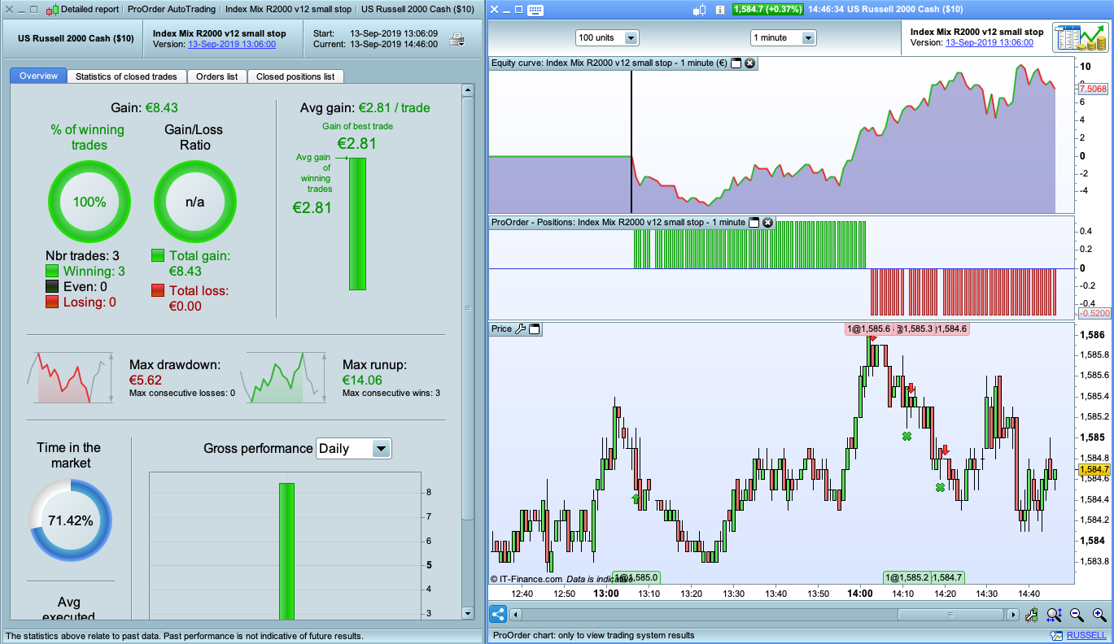Click the chart horizontal scrollbar thumb
This screenshot has height=644, width=1114.
click(951, 615)
